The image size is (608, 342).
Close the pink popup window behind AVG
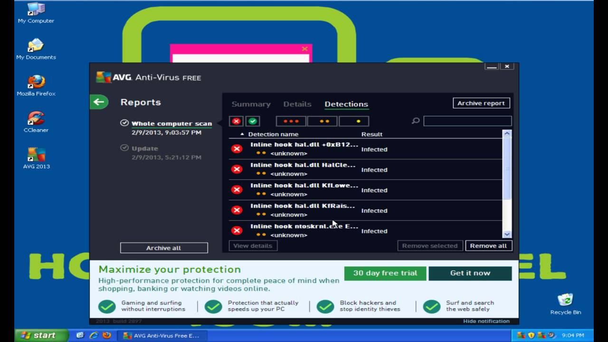click(304, 48)
